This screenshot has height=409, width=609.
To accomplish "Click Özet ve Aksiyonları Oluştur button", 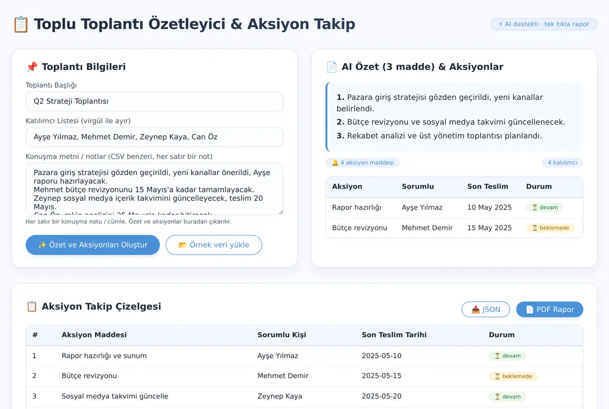I will 93,245.
